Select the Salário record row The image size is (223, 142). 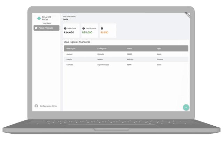coord(125,60)
